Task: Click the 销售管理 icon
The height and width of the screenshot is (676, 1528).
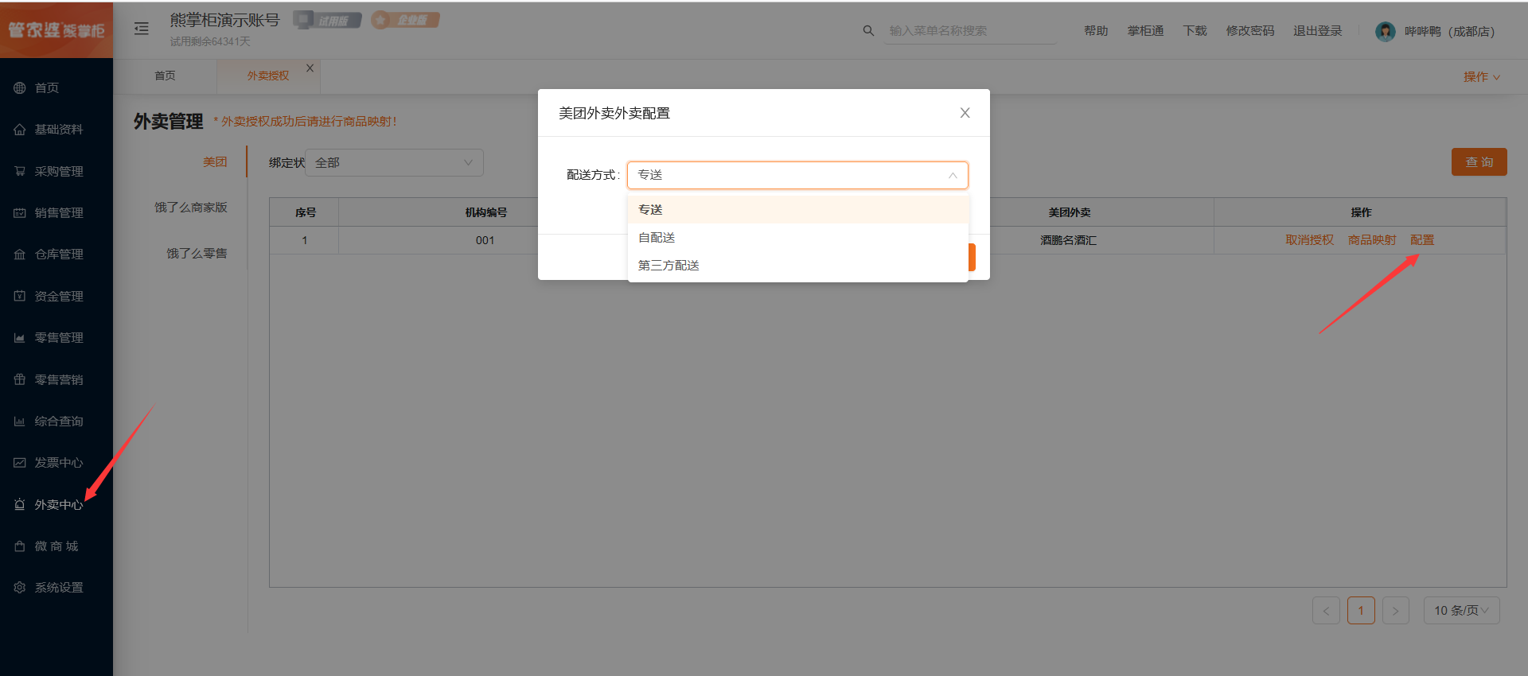Action: coord(20,212)
